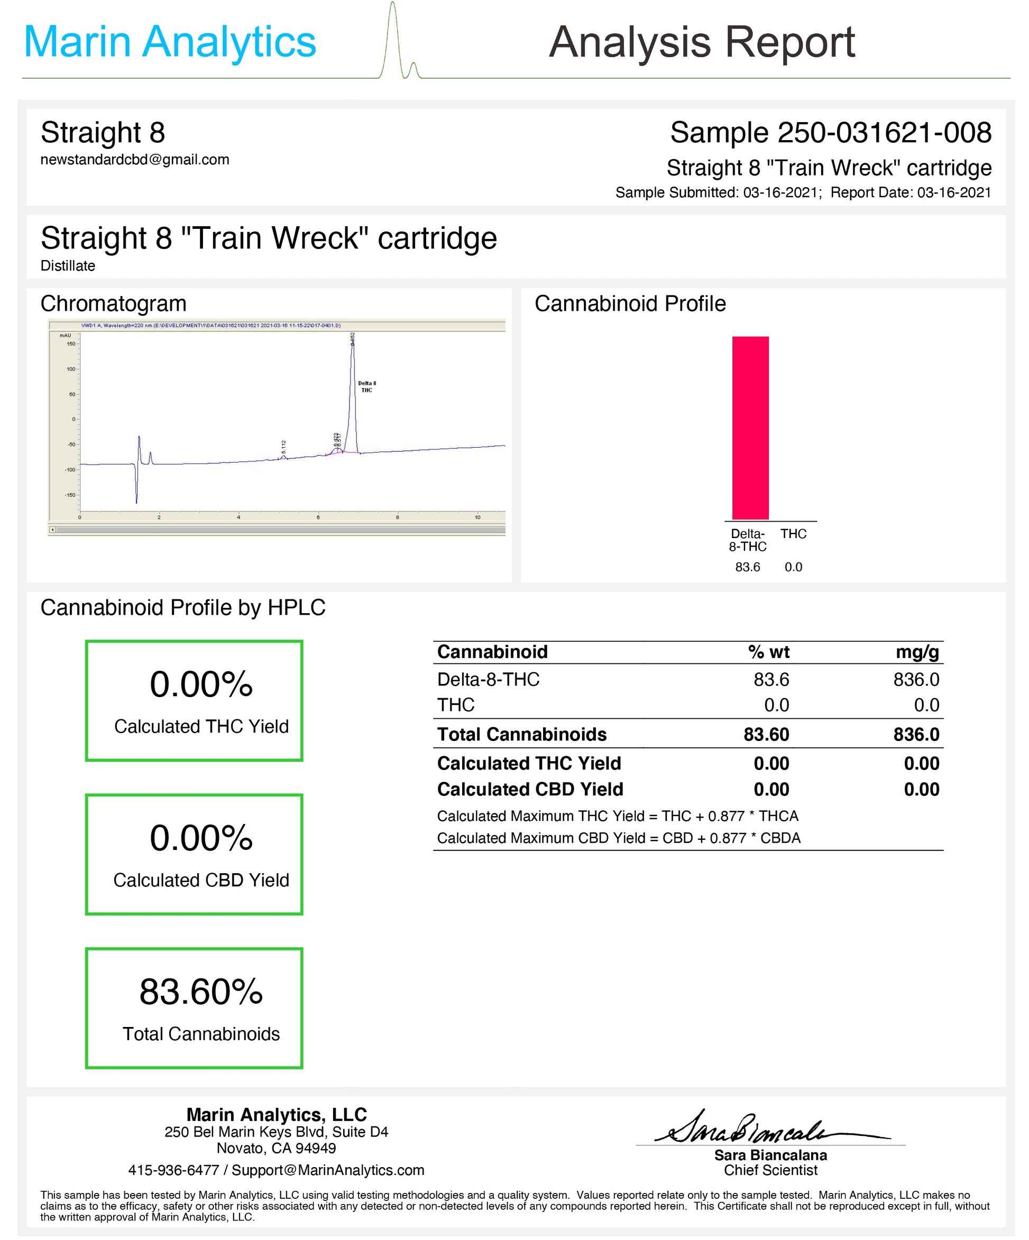Click the newstandardcbd@gmail.com email address
The image size is (1029, 1240).
(135, 160)
